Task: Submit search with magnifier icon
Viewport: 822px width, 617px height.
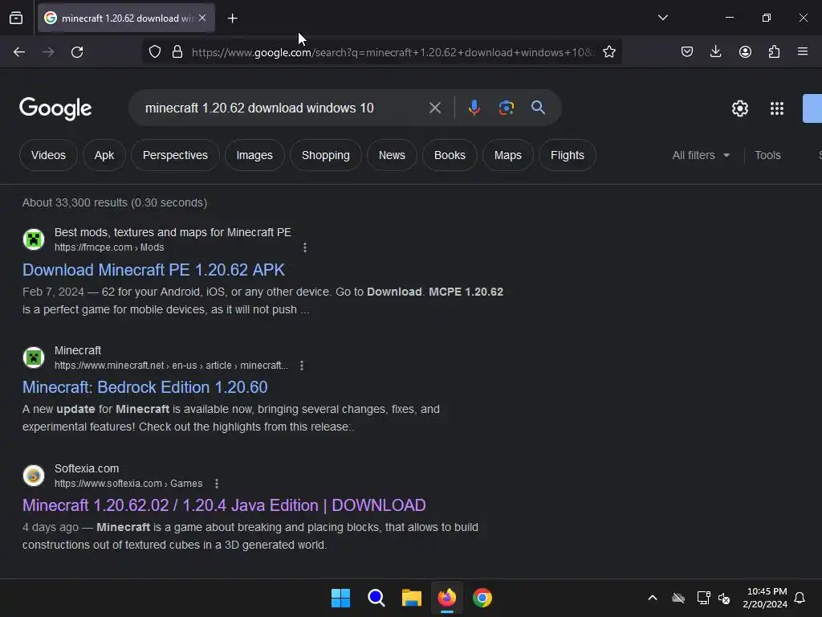Action: (x=538, y=108)
